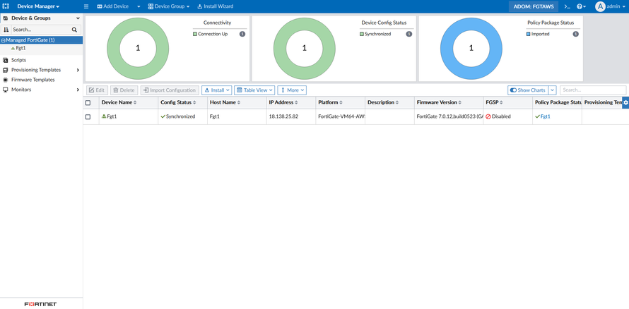Check the box for the Fgt1 row

click(x=88, y=116)
